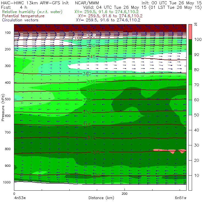Click the 'Fcst: 4 h' forecast label
This screenshot has width=203, height=203.
click(x=14, y=7)
